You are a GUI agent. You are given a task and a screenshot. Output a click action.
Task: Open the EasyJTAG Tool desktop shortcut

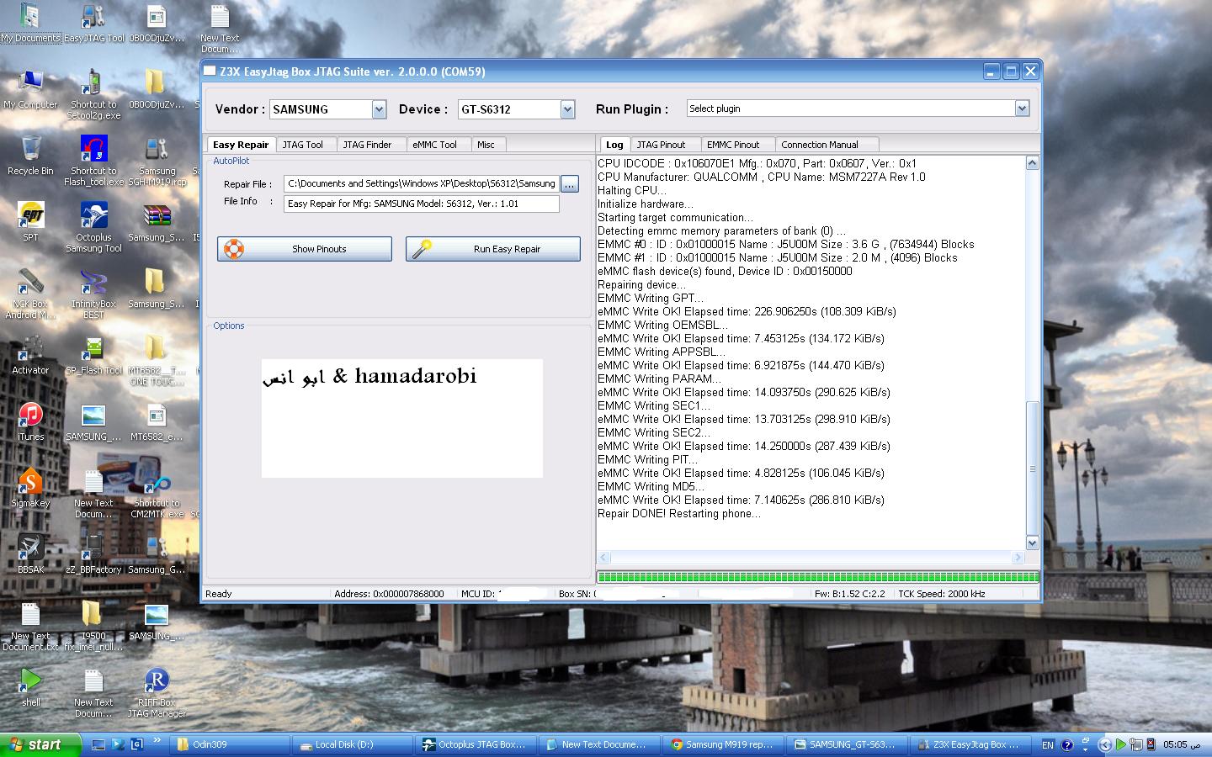point(93,24)
